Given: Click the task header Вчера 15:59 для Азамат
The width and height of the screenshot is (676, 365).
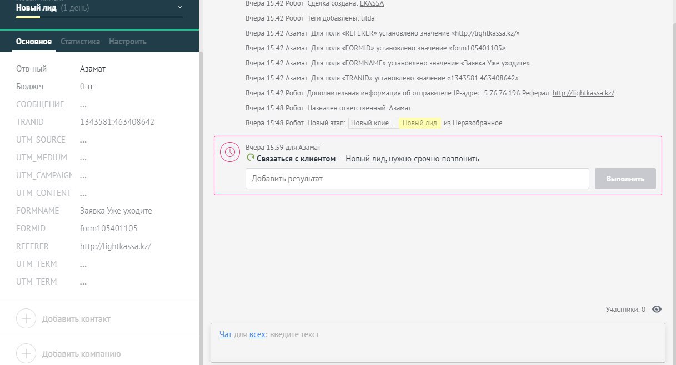Looking at the screenshot, I should pyautogui.click(x=283, y=148).
